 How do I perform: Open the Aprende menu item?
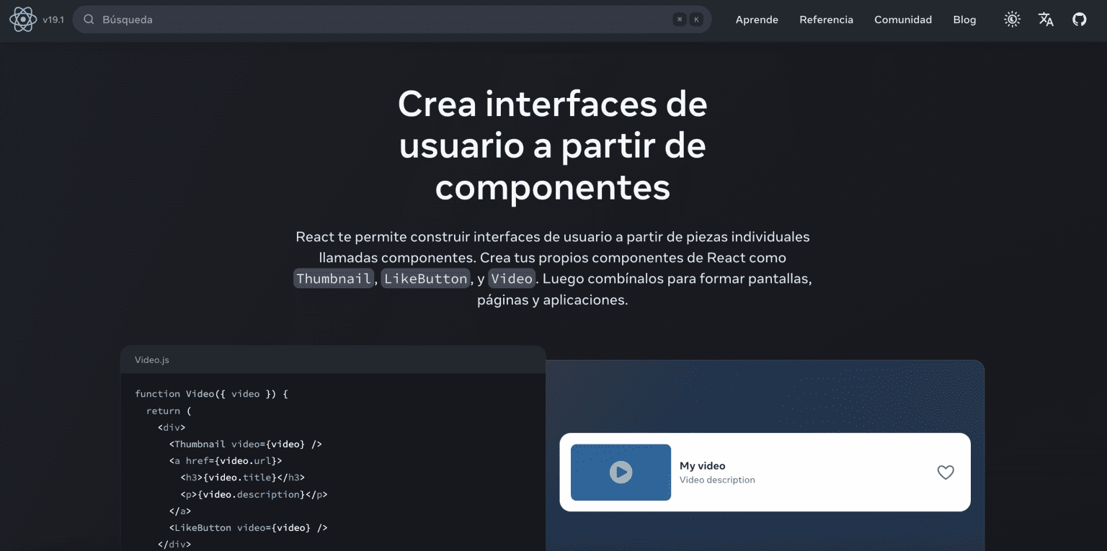757,19
